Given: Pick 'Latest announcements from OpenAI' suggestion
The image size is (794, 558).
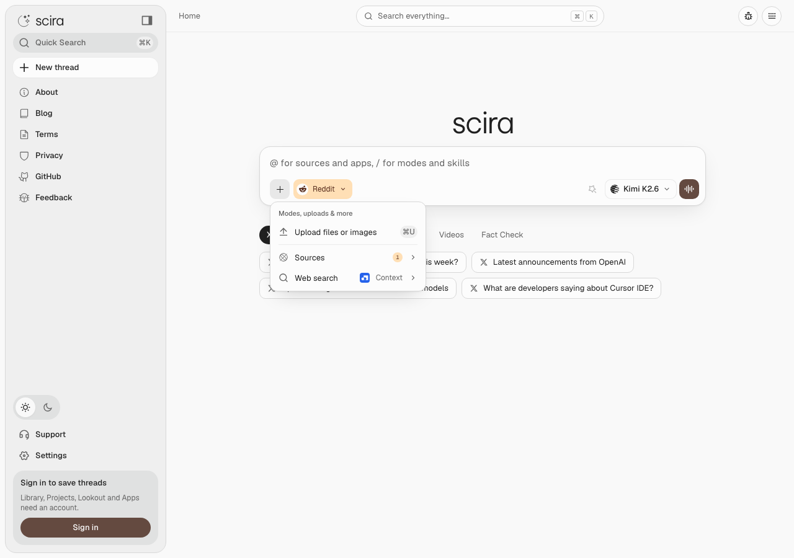Looking at the screenshot, I should pyautogui.click(x=553, y=262).
